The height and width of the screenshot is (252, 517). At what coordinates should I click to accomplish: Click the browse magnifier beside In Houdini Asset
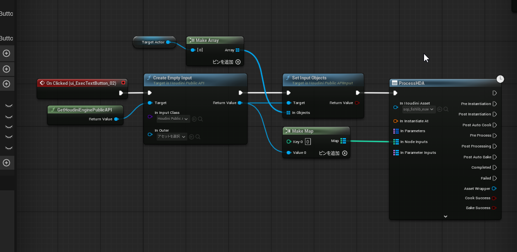coord(446,109)
